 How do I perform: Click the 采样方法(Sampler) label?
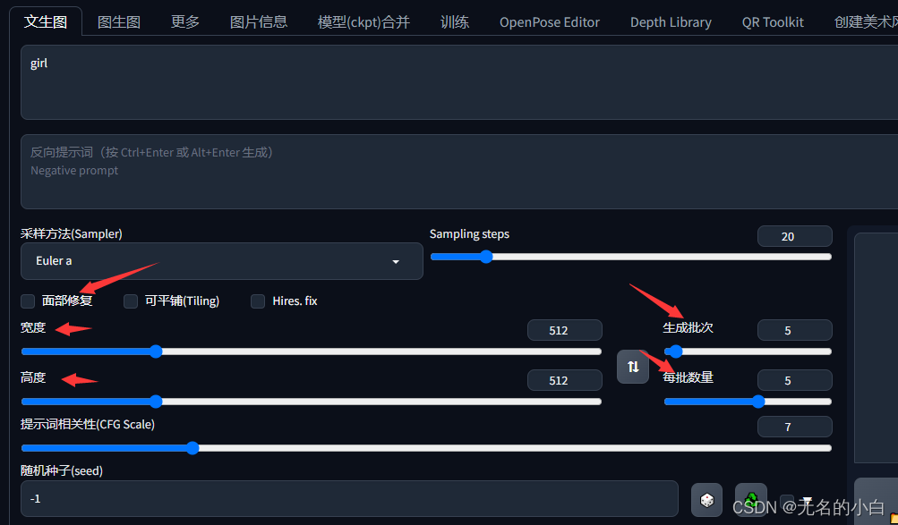(x=72, y=234)
